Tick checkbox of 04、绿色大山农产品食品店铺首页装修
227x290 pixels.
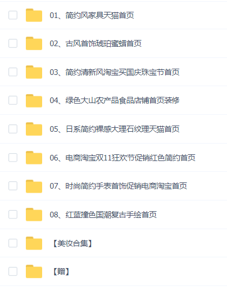coord(13,100)
